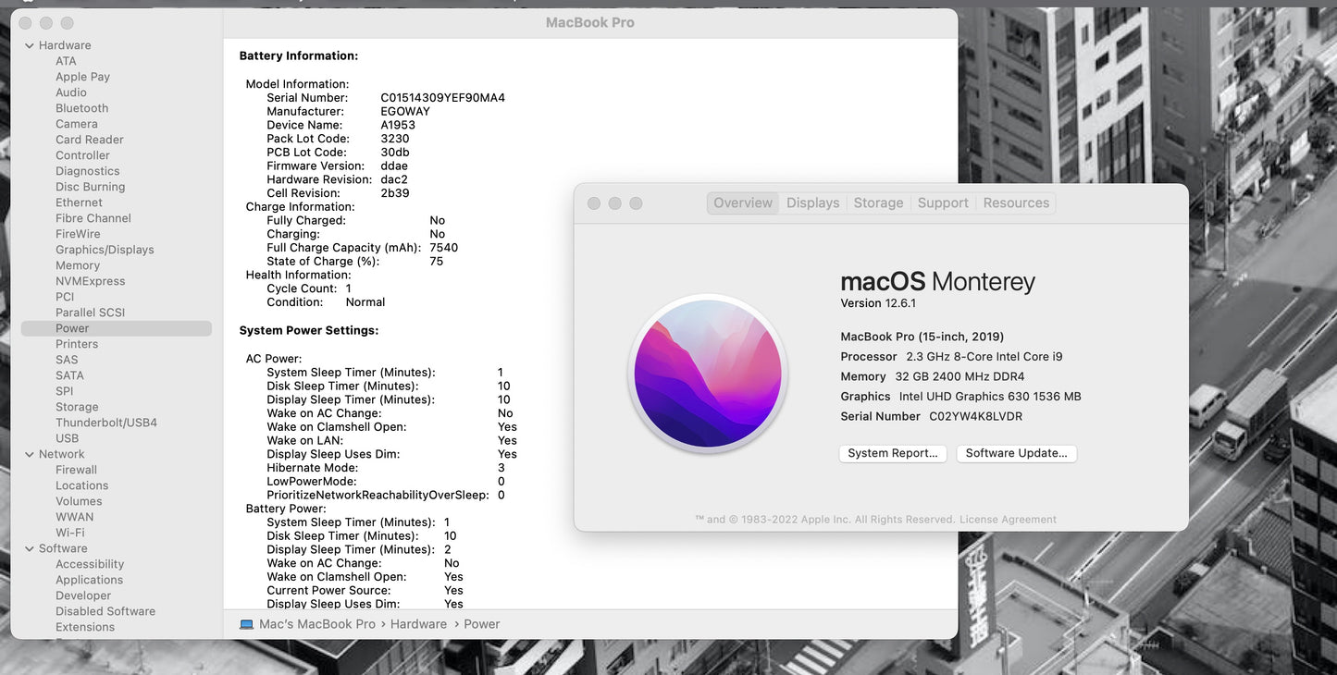Click the macOS Monterey logo image

pyautogui.click(x=708, y=374)
